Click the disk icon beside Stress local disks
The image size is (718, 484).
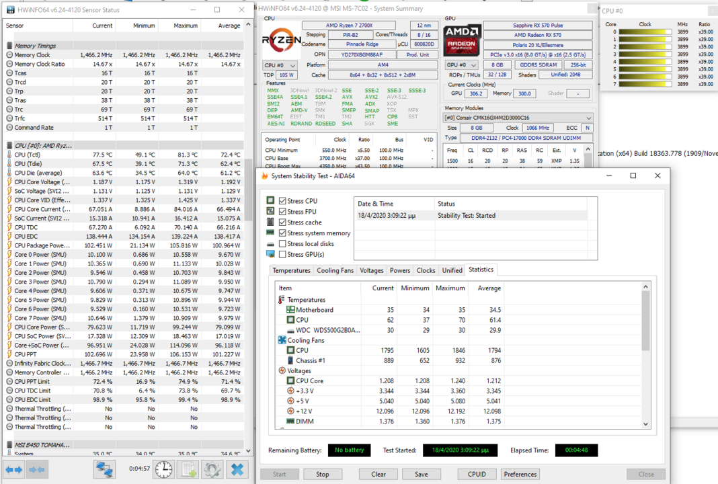pyautogui.click(x=271, y=243)
